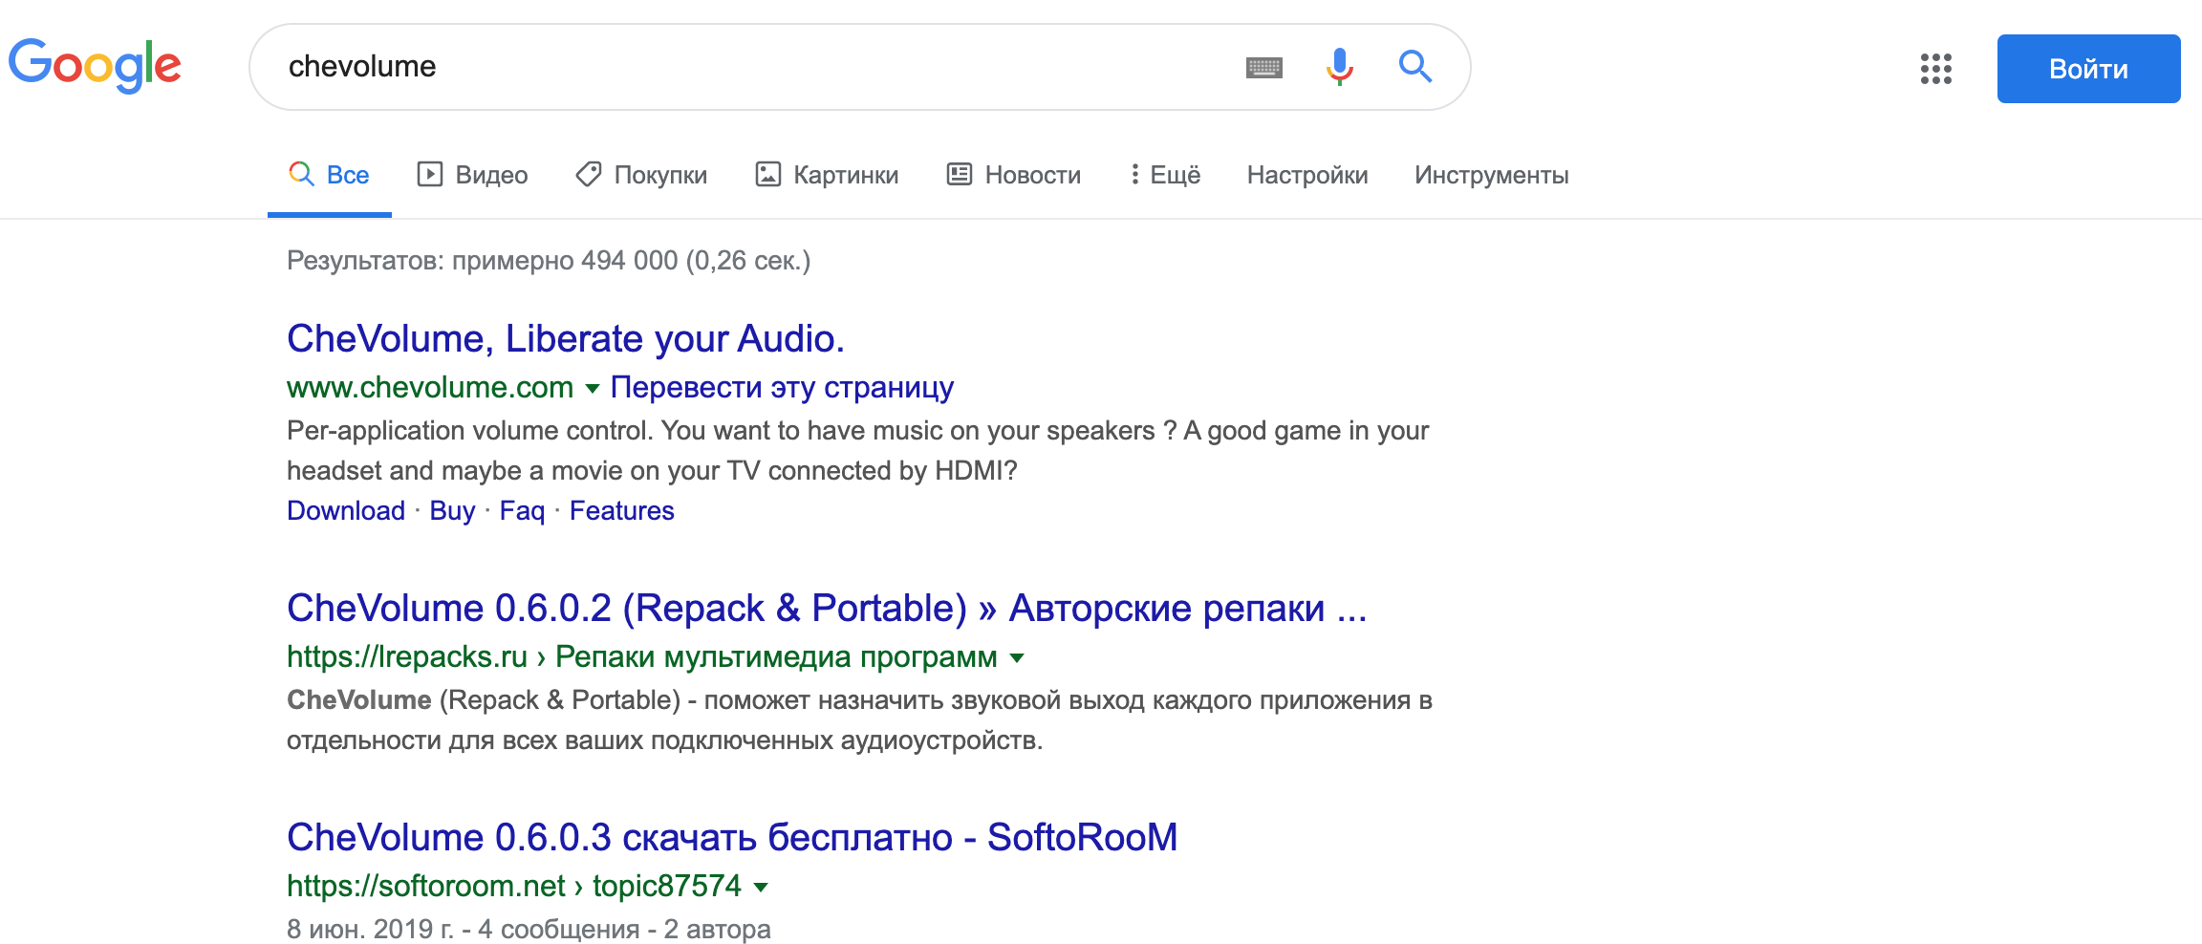Open the on-screen keyboard icon

click(1263, 68)
